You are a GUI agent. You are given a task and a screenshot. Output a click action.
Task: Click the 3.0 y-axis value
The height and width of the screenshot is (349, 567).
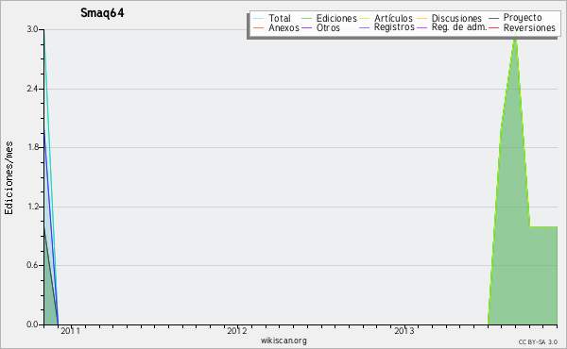point(32,29)
